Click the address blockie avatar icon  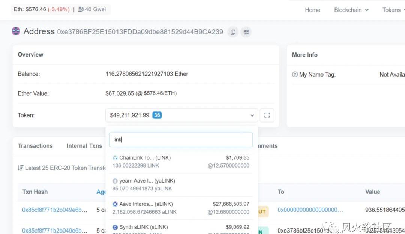coord(16,31)
